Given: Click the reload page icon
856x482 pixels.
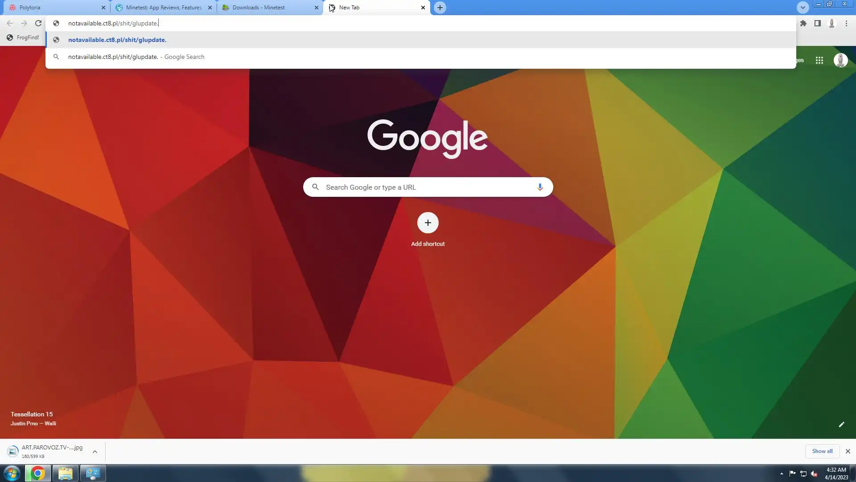Looking at the screenshot, I should coord(38,23).
